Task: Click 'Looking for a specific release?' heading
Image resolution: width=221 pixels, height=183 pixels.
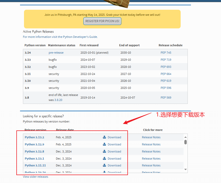Action: 43,116
